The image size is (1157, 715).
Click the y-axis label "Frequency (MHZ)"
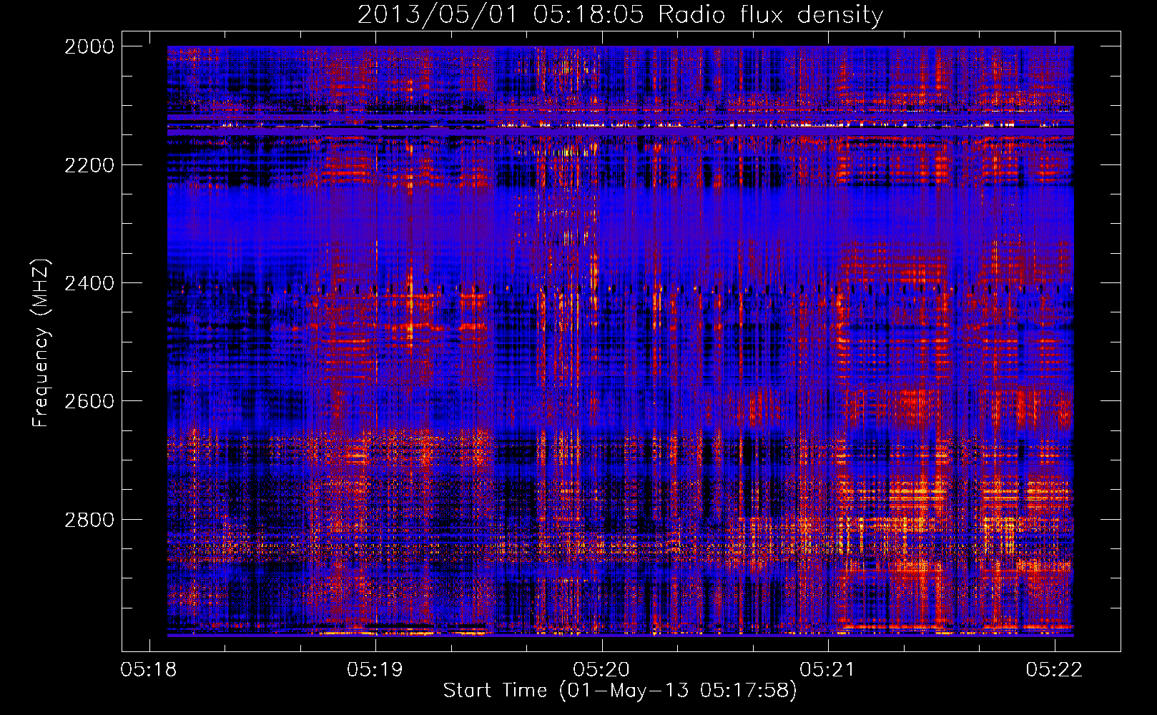click(41, 343)
